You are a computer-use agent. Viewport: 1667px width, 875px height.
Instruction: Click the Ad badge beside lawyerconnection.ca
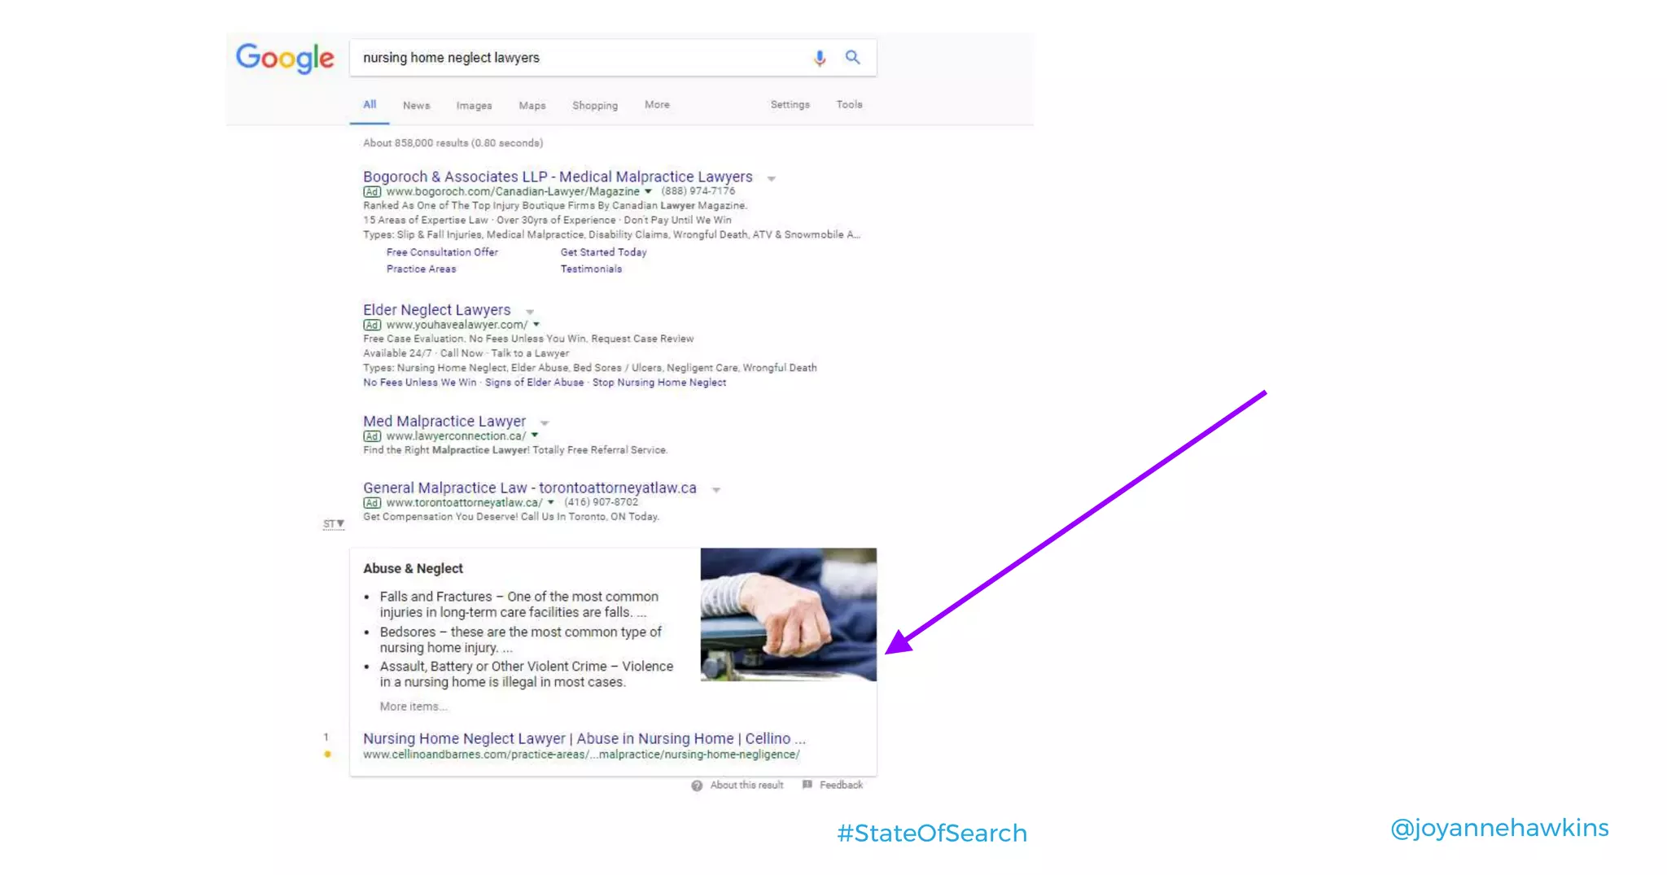[372, 436]
